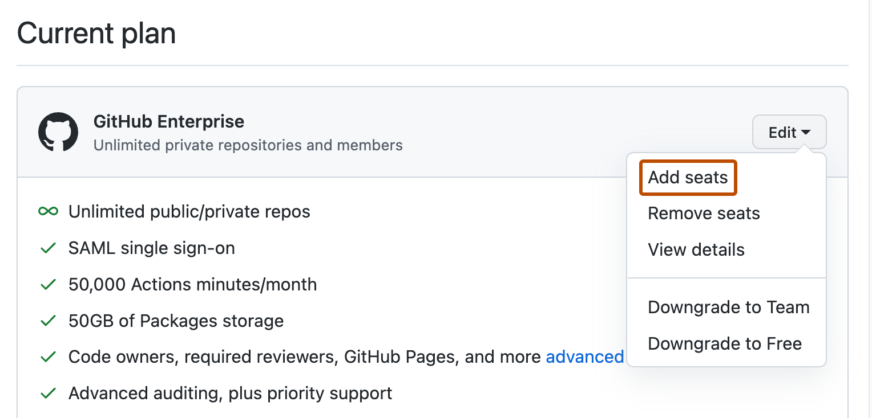Image resolution: width=872 pixels, height=418 pixels.
Task: Click the infinity icon beside unlimited repos
Action: (x=48, y=212)
